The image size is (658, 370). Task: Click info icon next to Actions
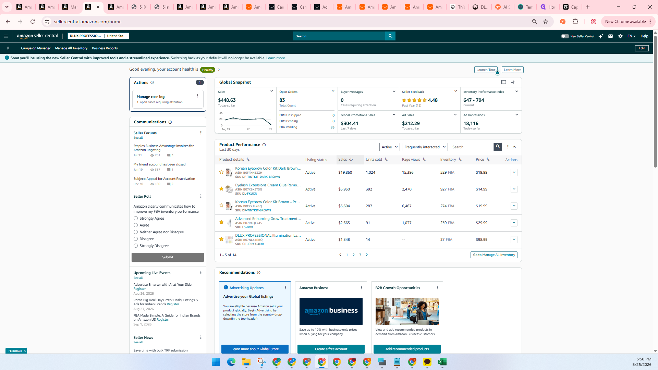[x=152, y=83]
